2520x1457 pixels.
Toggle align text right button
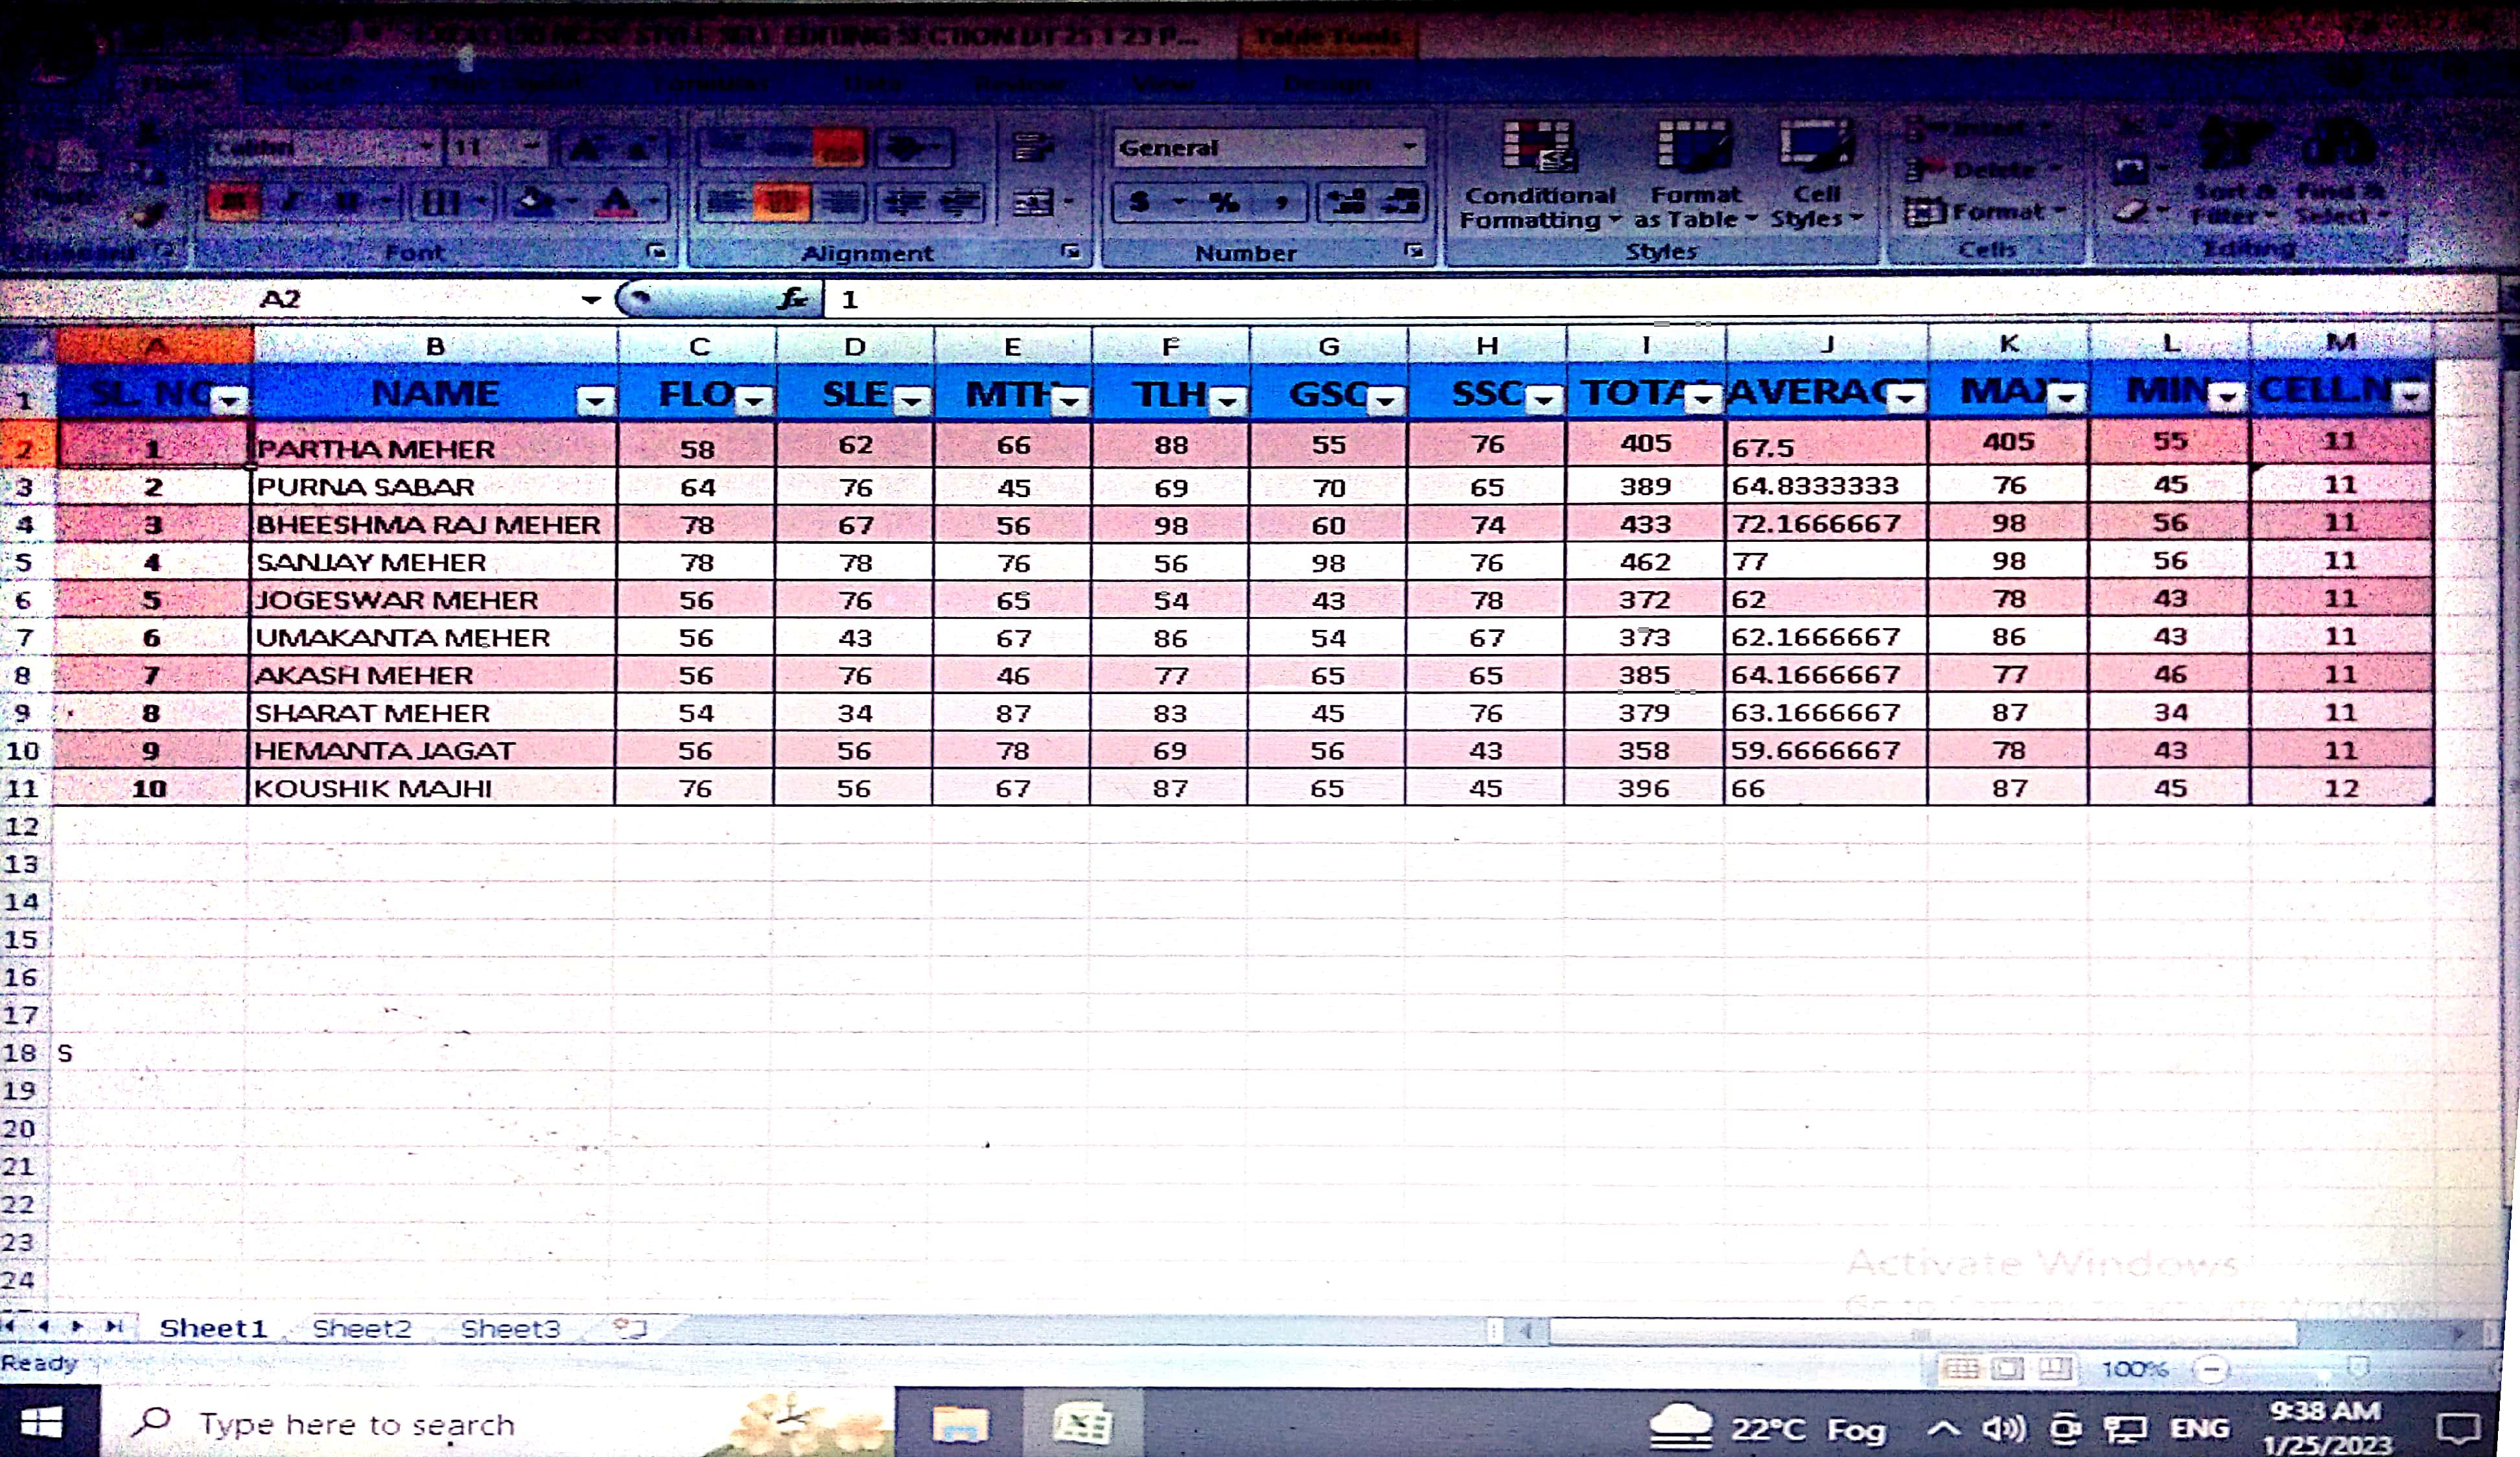[840, 203]
